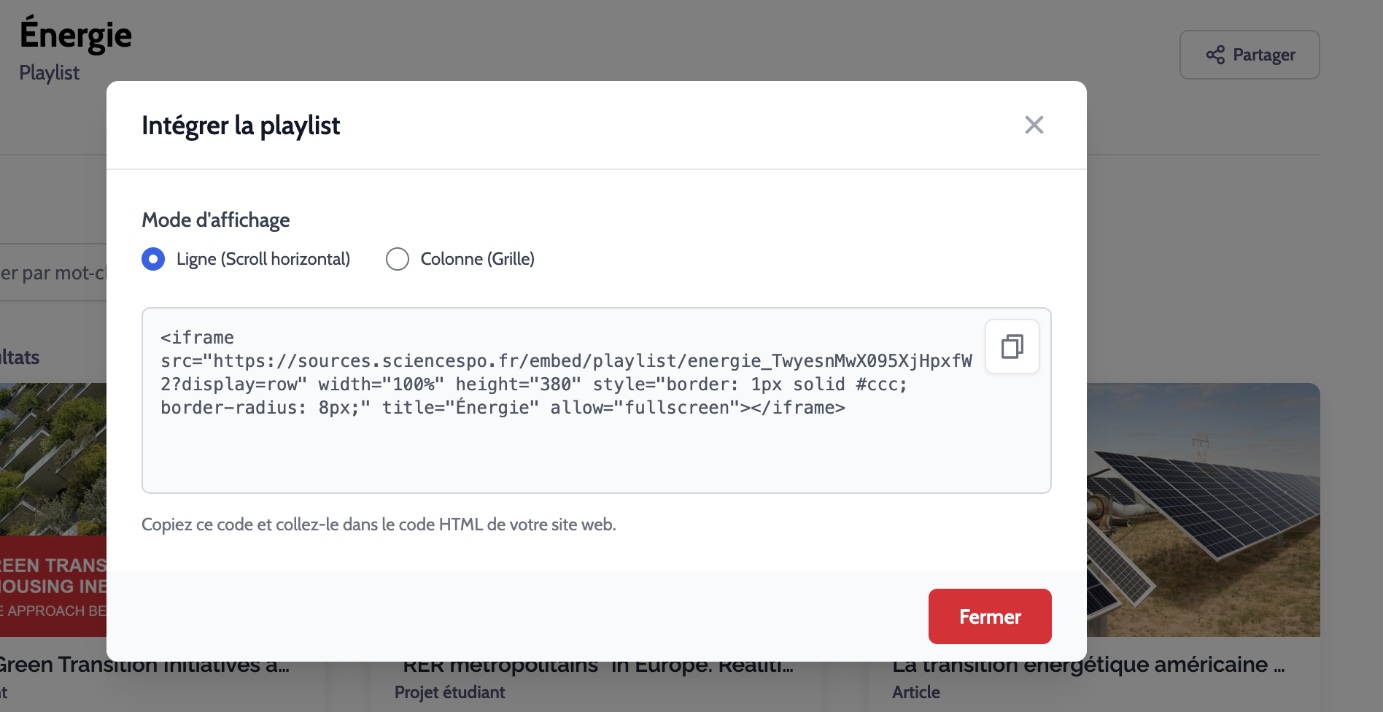Click the 'Colonne (Grille)' label text
1383x712 pixels.
tap(477, 259)
